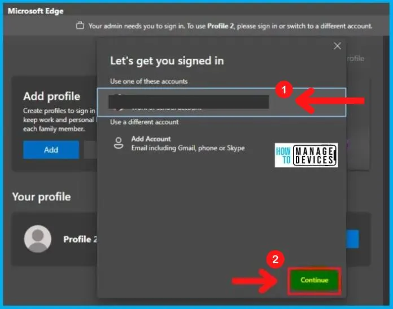This screenshot has height=309, width=393.
Task: Click 'Use a different account' label
Action: click(x=145, y=122)
